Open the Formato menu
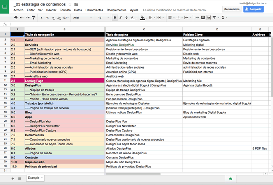The width and height of the screenshot is (273, 185). (65, 10)
